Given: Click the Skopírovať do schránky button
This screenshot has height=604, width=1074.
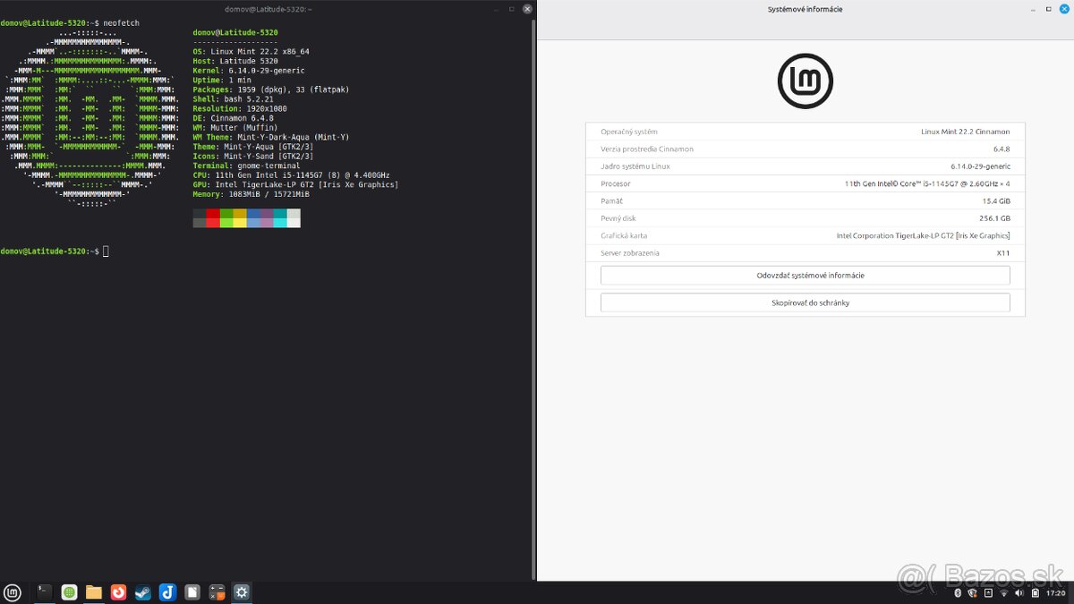Looking at the screenshot, I should point(805,303).
